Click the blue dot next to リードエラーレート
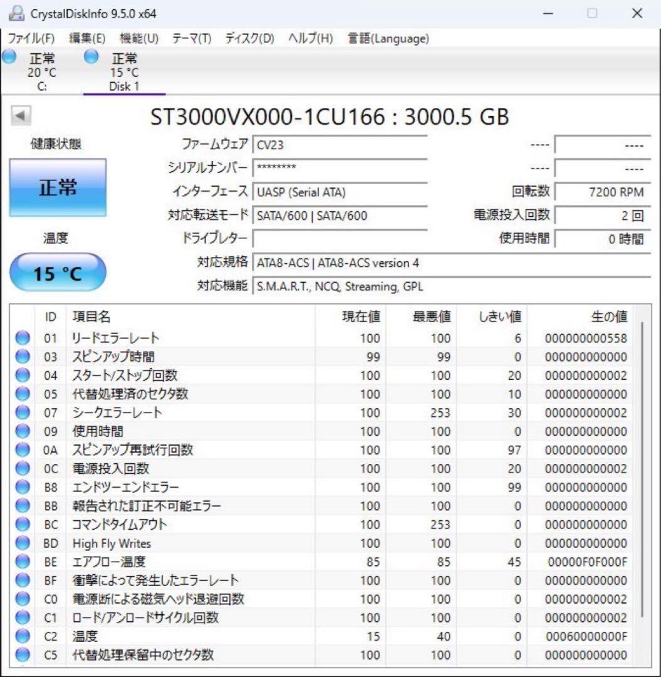 [x=23, y=337]
